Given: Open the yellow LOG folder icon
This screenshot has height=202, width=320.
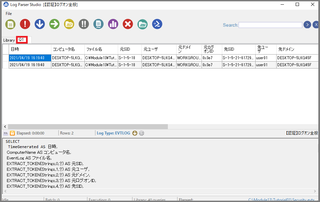Looking at the screenshot, I should click(x=69, y=24).
